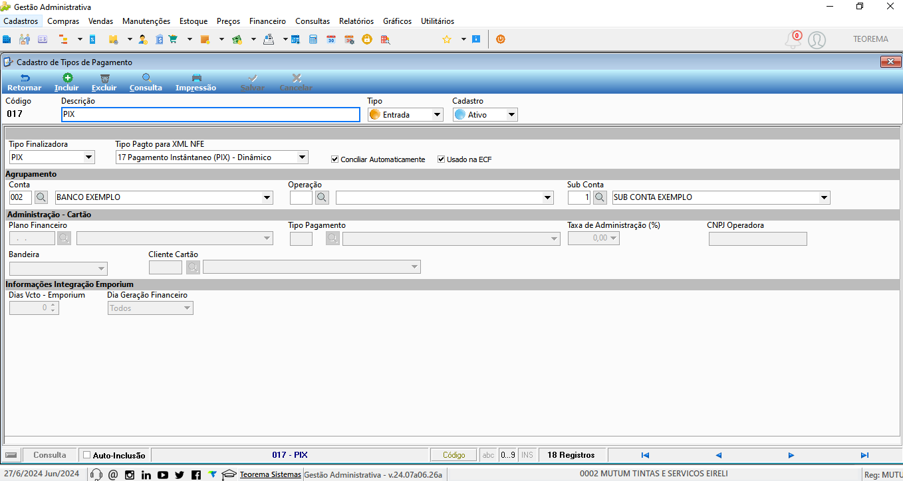Open the calculator icon in main toolbar
This screenshot has width=903, height=481.
point(313,39)
